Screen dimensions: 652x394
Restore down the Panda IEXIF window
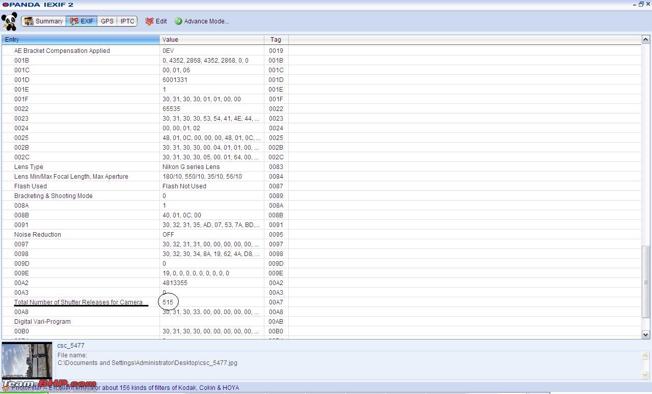pyautogui.click(x=641, y=4)
